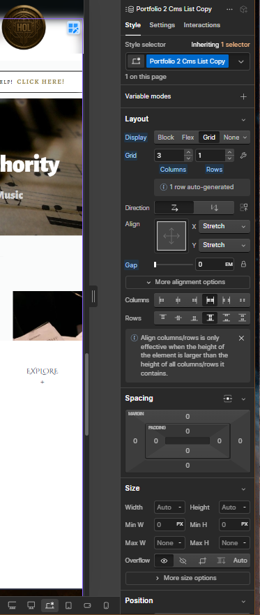This screenshot has width=260, height=615.
Task: Open the X align Stretch dropdown
Action: point(224,226)
